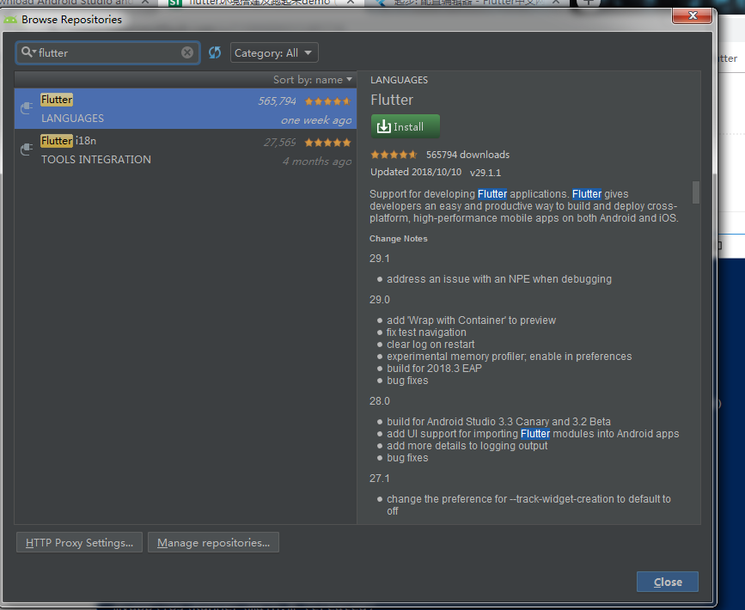Click the 27.1 version heading
Image resolution: width=745 pixels, height=610 pixels.
[379, 479]
